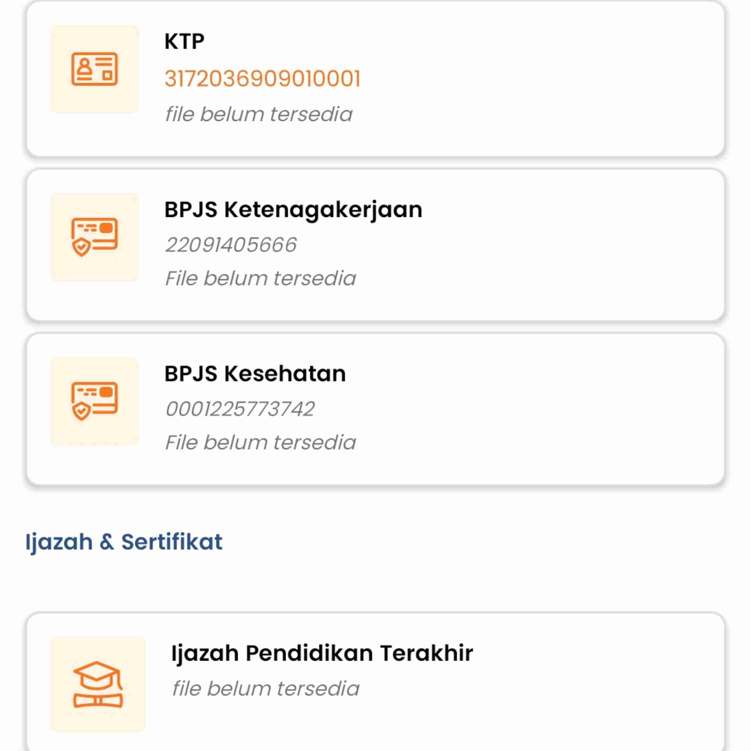Click the orange KTP number 3172036909010001
This screenshot has width=751, height=751.
pos(263,79)
